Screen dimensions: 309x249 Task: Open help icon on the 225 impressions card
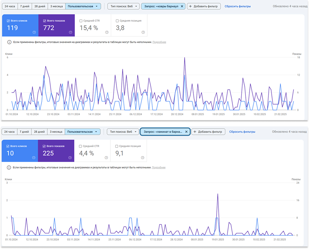point(70,158)
